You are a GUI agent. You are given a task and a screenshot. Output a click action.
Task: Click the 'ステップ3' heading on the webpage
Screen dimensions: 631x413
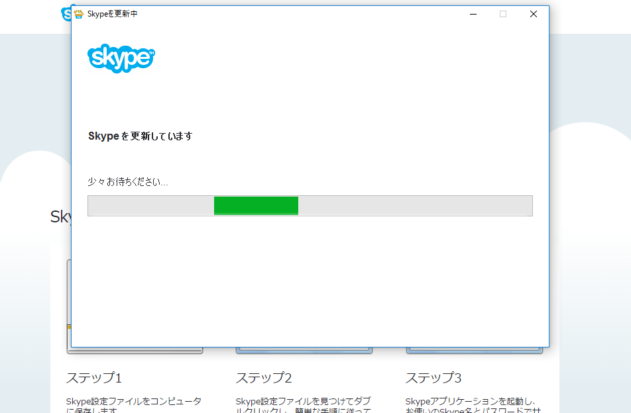(433, 378)
